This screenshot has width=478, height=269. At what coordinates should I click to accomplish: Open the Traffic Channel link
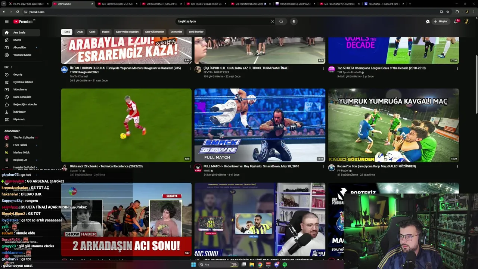pyautogui.click(x=79, y=77)
